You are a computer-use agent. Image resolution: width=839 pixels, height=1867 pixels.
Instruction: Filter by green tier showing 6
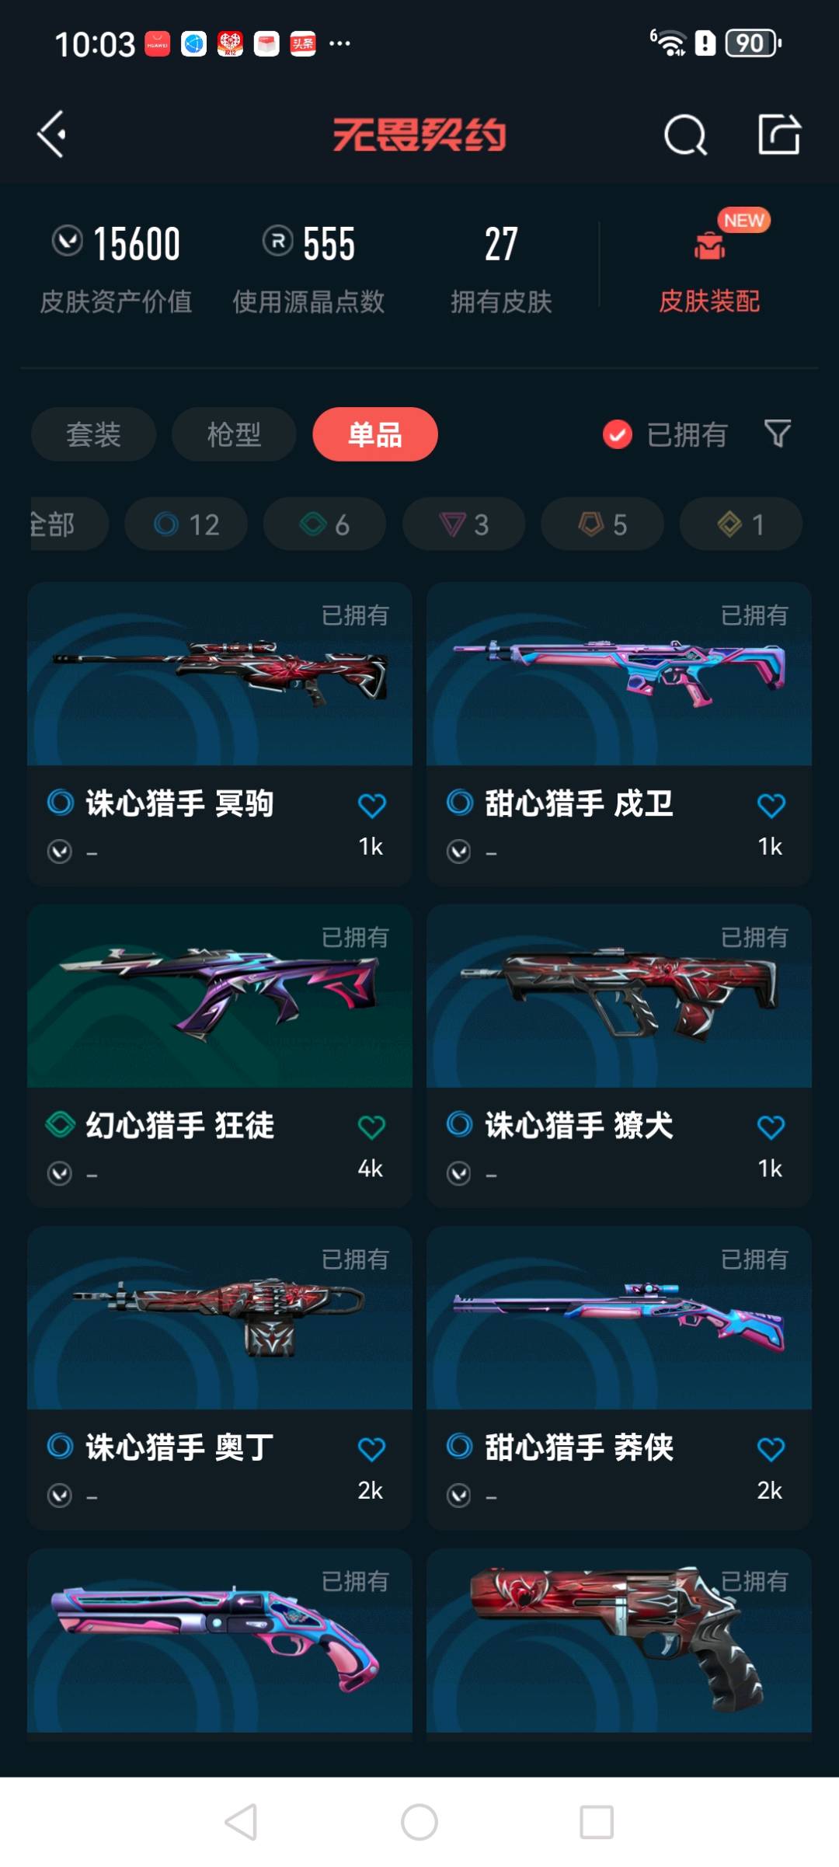325,524
